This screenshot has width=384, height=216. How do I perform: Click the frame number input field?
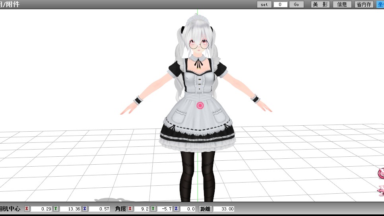pos(280,4)
